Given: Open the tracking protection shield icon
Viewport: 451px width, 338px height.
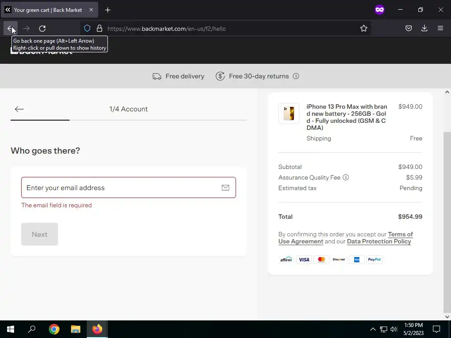Looking at the screenshot, I should pyautogui.click(x=87, y=29).
